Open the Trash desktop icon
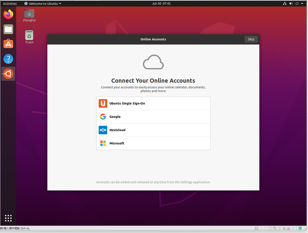Image resolution: width=308 pixels, height=233 pixels. pyautogui.click(x=29, y=37)
